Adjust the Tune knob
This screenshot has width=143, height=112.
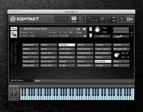click(x=97, y=30)
